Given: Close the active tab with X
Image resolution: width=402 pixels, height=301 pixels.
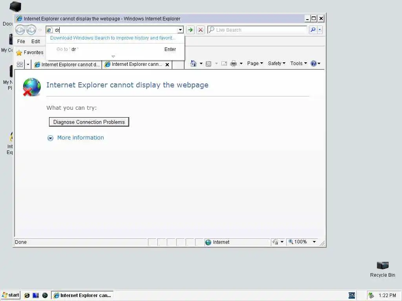Looking at the screenshot, I should point(167,65).
